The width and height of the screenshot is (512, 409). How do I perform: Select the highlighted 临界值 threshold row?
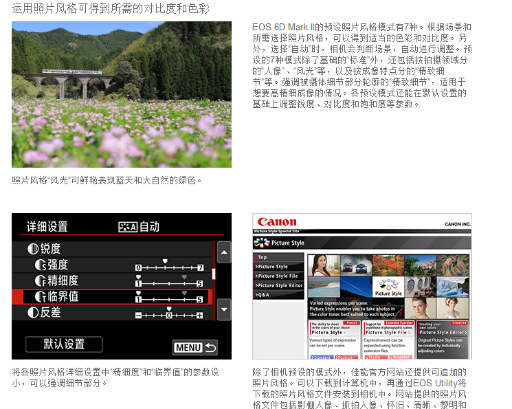coord(112,297)
